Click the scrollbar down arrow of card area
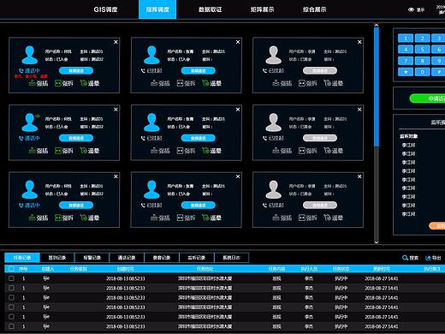 point(377,242)
